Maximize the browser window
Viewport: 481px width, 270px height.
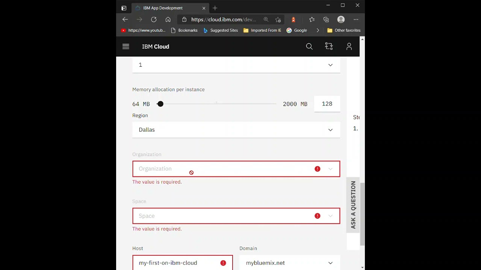point(343,5)
